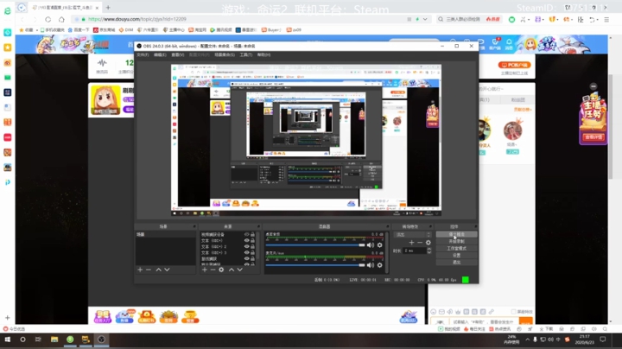Open new browser tab with plus

click(x=108, y=8)
